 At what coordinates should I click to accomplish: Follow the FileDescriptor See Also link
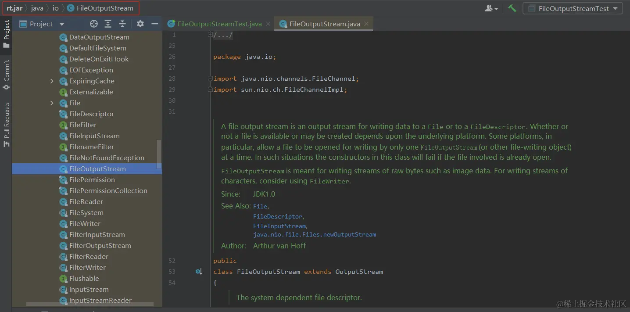point(278,216)
